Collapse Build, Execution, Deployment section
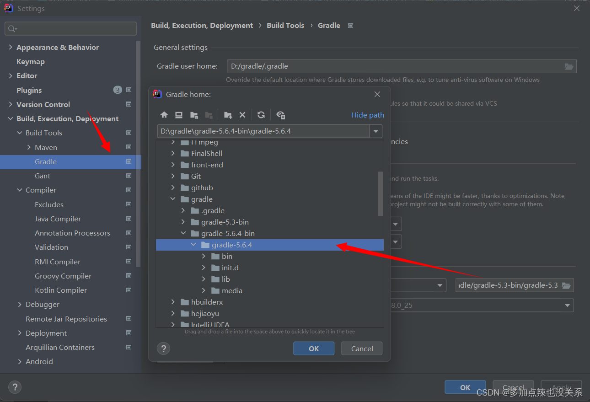This screenshot has width=590, height=402. (11, 118)
